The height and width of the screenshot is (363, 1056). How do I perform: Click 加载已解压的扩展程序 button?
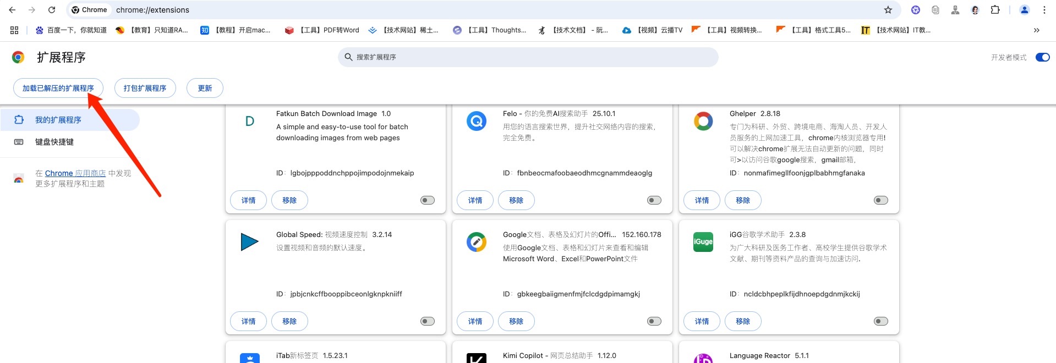[x=58, y=88]
